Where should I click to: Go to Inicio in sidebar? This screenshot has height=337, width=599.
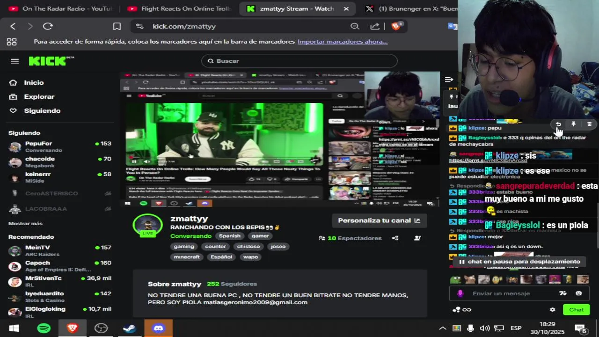[x=34, y=82]
